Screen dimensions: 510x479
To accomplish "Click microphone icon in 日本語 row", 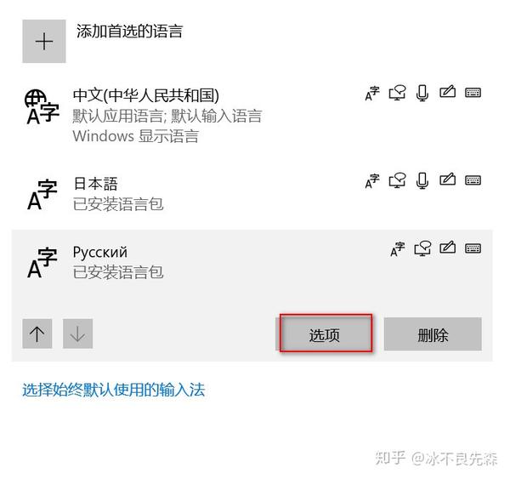I will click(x=422, y=180).
